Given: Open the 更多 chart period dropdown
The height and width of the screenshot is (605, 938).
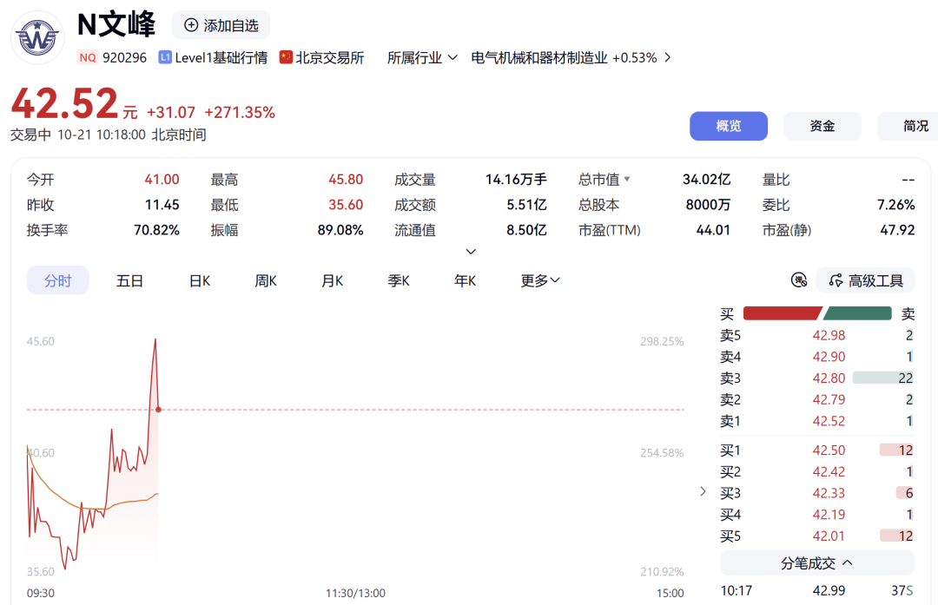Looking at the screenshot, I should 540,280.
